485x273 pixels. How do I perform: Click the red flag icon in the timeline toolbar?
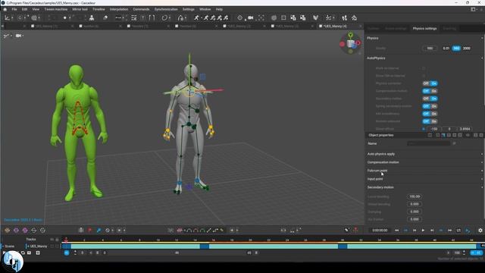[x=89, y=231]
